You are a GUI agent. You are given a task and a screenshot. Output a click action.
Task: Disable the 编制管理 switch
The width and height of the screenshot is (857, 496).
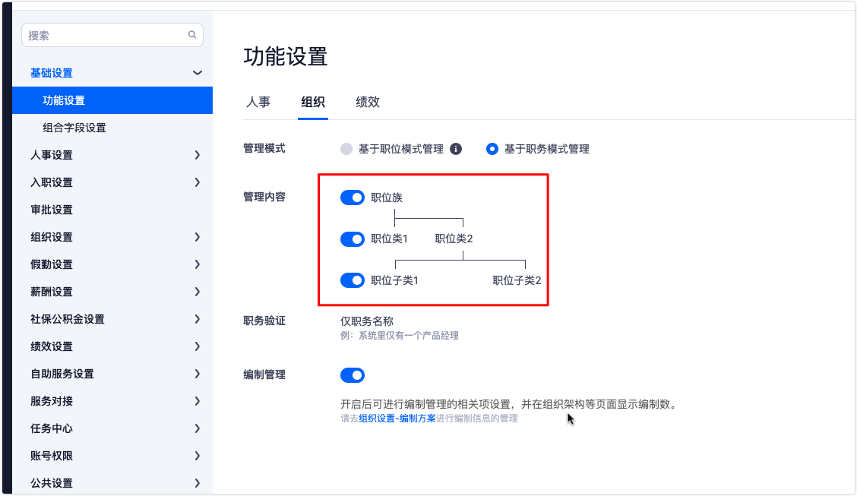pos(353,374)
